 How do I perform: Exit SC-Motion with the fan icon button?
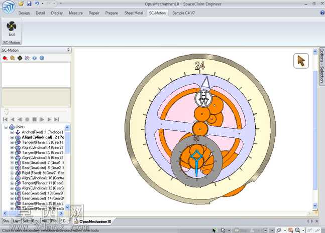tap(12, 29)
